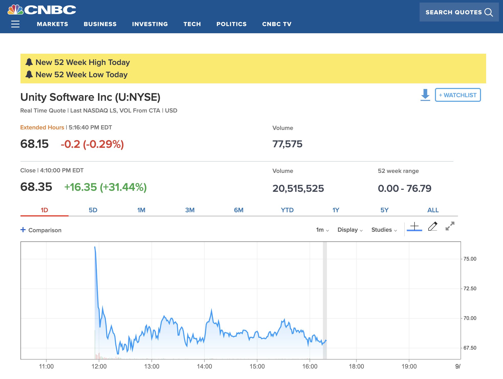Add Unity Software to the watchlist

pyautogui.click(x=458, y=95)
